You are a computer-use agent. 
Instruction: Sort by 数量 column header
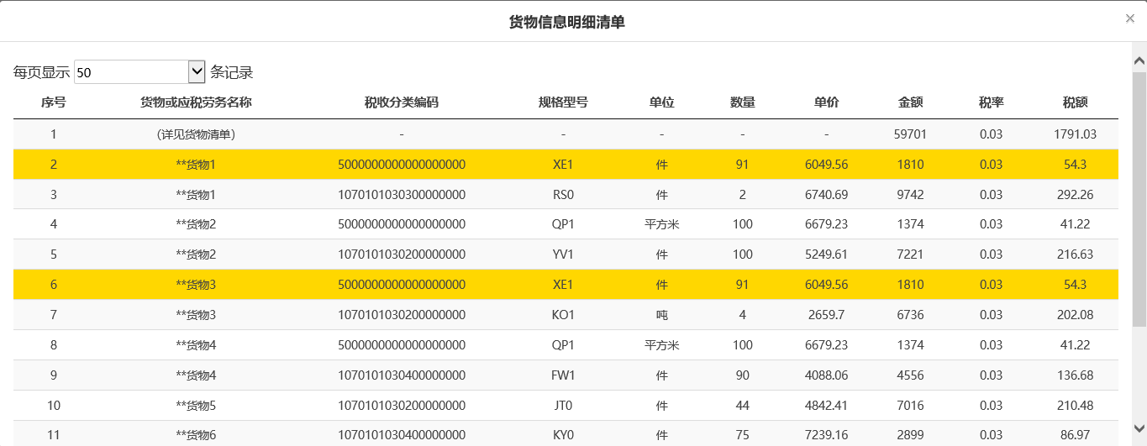click(743, 102)
